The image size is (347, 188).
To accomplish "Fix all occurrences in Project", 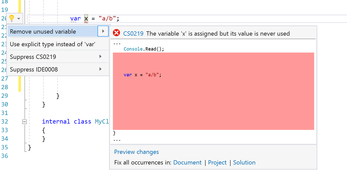I will point(217,162).
